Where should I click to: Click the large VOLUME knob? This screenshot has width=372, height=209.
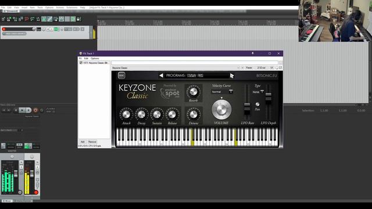click(221, 109)
